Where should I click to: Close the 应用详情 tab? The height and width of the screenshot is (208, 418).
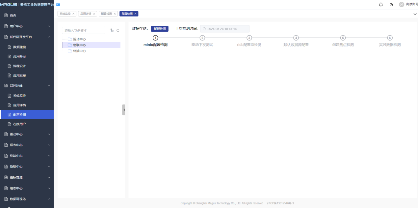(x=94, y=14)
